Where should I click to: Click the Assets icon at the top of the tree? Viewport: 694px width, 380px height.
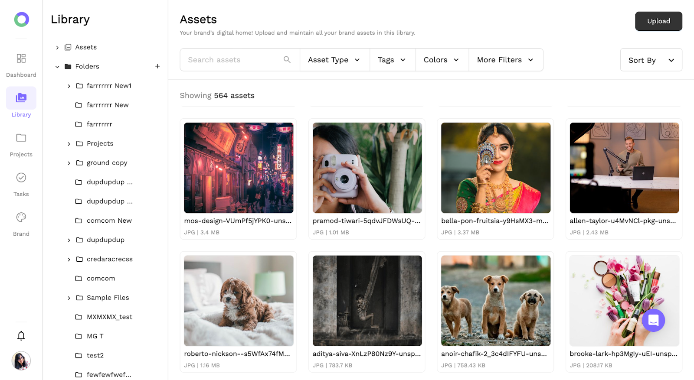(68, 47)
